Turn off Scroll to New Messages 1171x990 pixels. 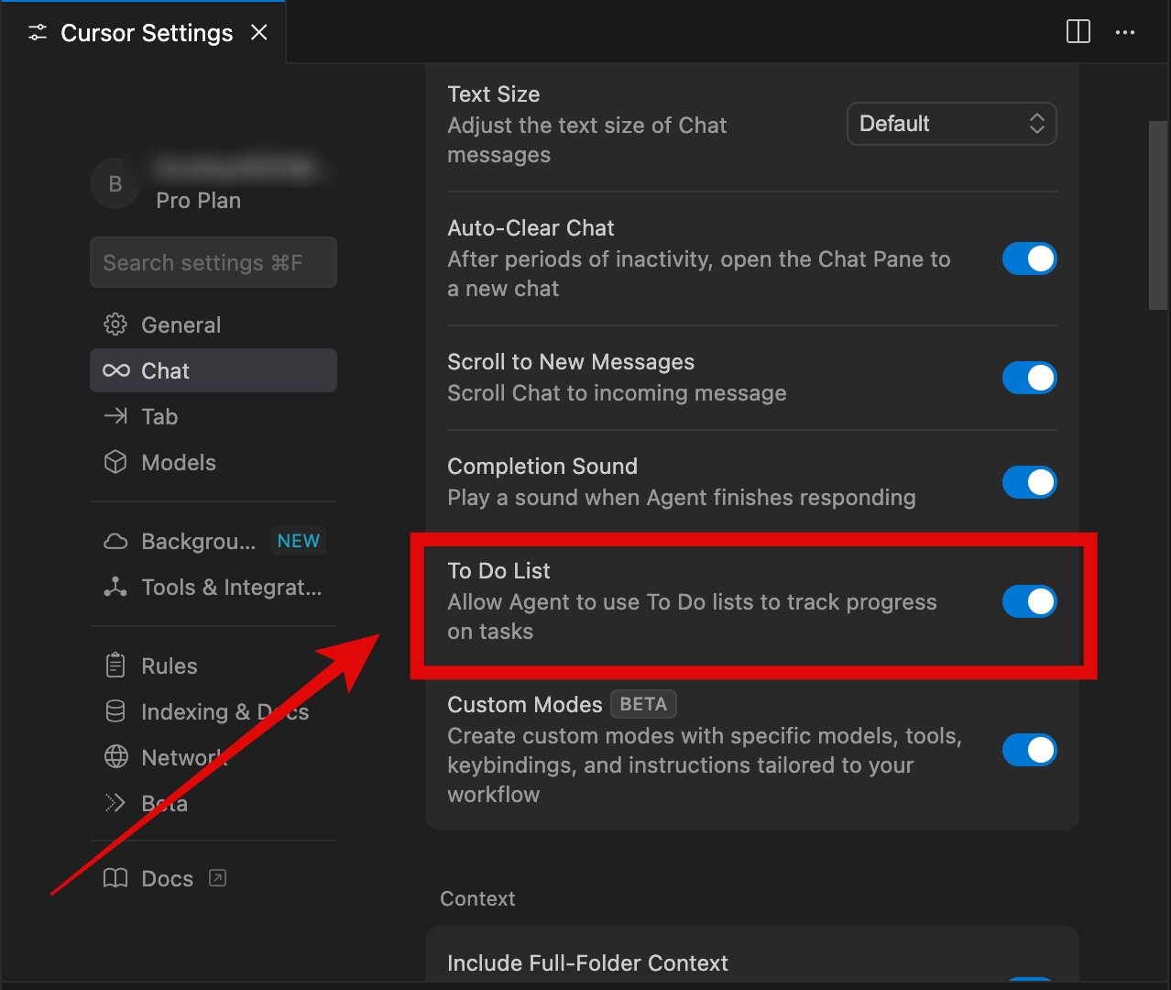pos(1029,378)
